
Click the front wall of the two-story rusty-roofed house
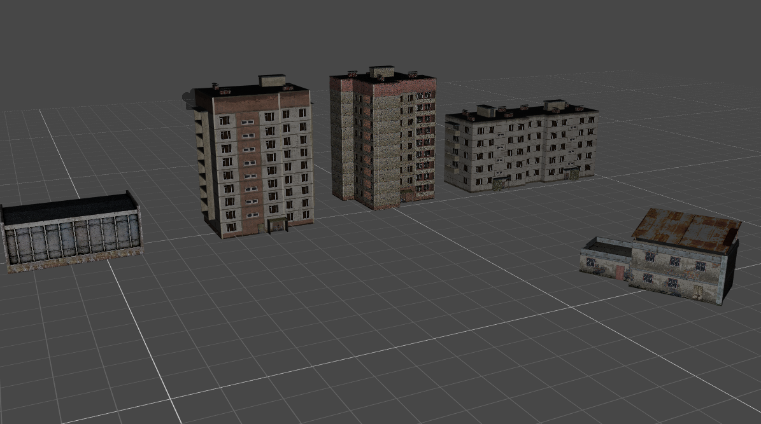coord(675,270)
